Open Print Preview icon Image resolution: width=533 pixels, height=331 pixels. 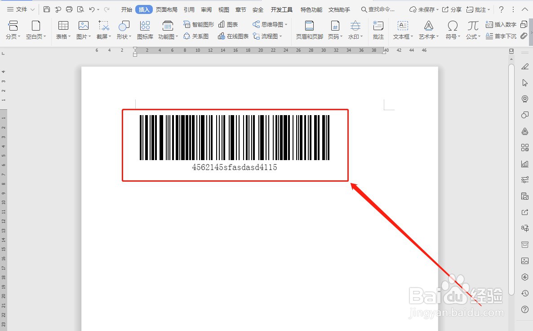[80, 9]
